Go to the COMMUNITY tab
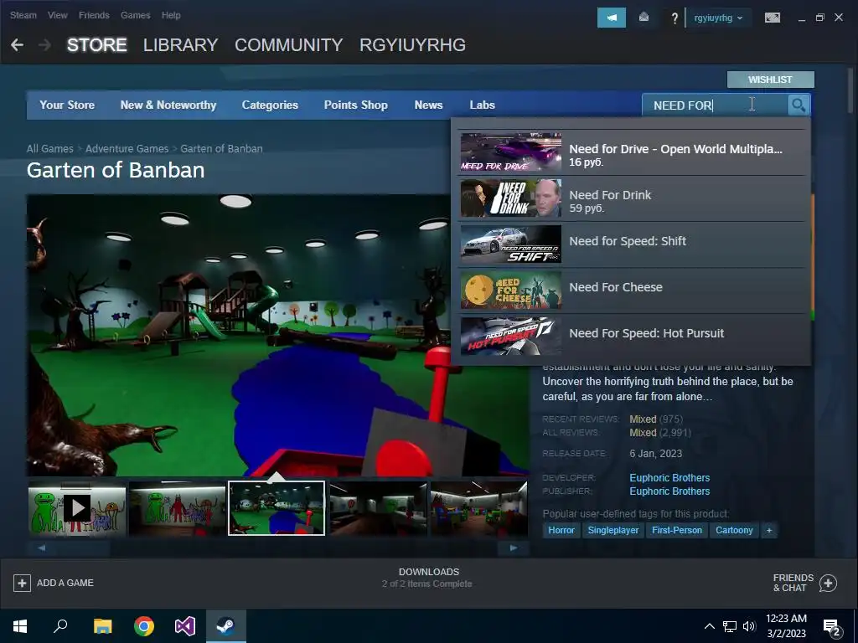The image size is (858, 643). (288, 45)
